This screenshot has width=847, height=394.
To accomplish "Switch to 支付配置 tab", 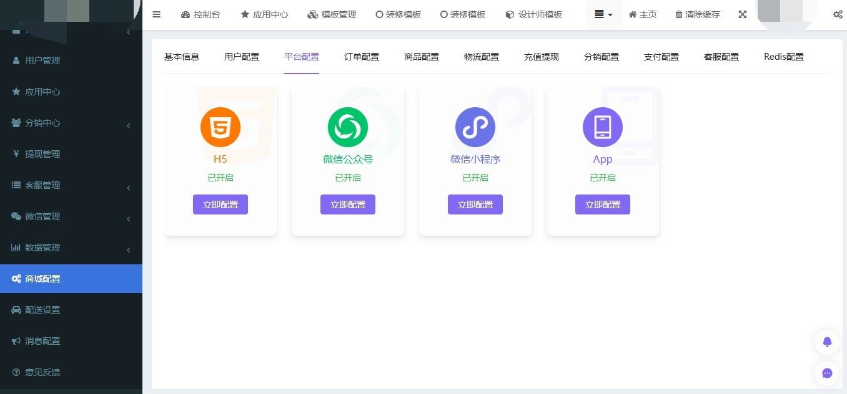I will 661,57.
